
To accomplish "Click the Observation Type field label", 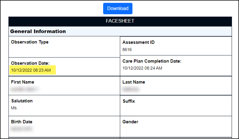I will point(30,42).
